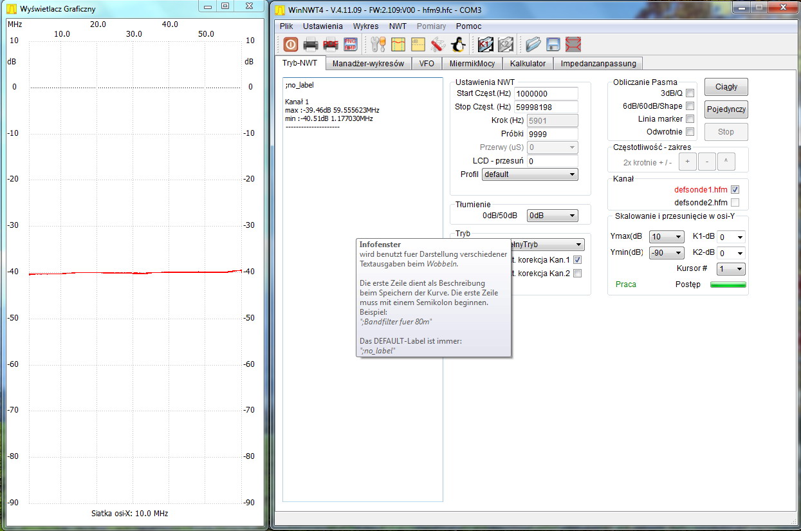Open the Ymax(dB) dropdown
801x531 pixels.
(x=666, y=237)
